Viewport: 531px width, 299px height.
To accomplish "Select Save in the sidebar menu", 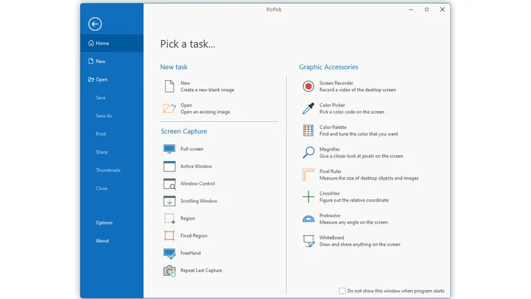I will pos(101,98).
